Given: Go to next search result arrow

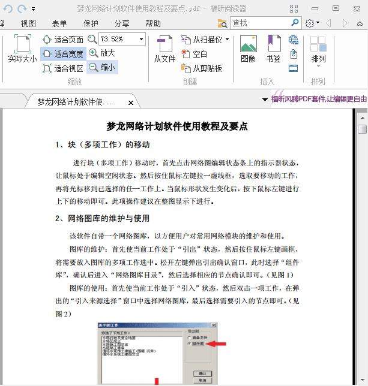Looking at the screenshot, I should 345,23.
